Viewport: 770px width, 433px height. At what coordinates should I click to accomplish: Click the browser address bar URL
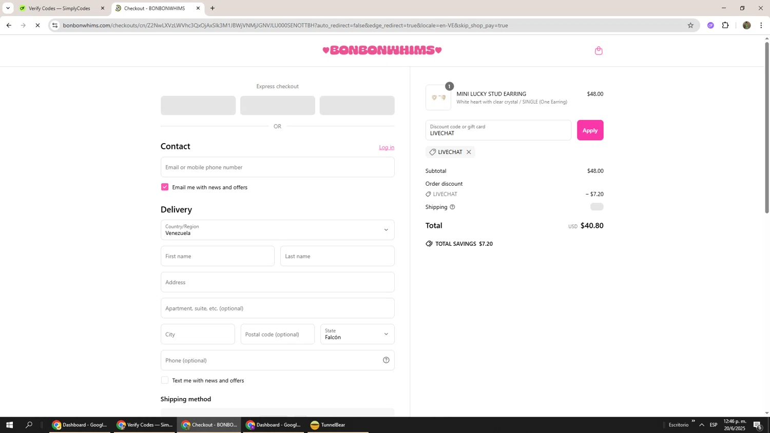point(285,25)
